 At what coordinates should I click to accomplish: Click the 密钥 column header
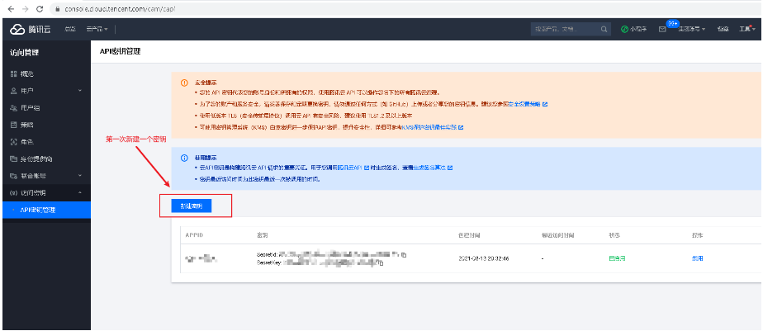point(262,235)
